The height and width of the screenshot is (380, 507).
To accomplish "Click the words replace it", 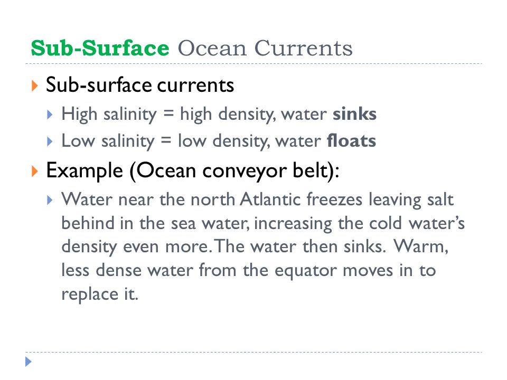I will point(100,294).
